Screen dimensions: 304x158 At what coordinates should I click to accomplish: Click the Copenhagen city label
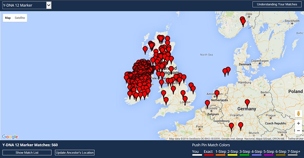[x=260, y=61]
